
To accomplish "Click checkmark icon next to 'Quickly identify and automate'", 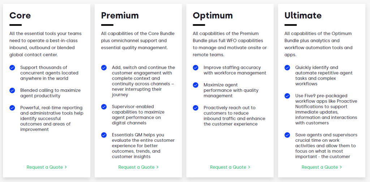I will pos(287,68).
